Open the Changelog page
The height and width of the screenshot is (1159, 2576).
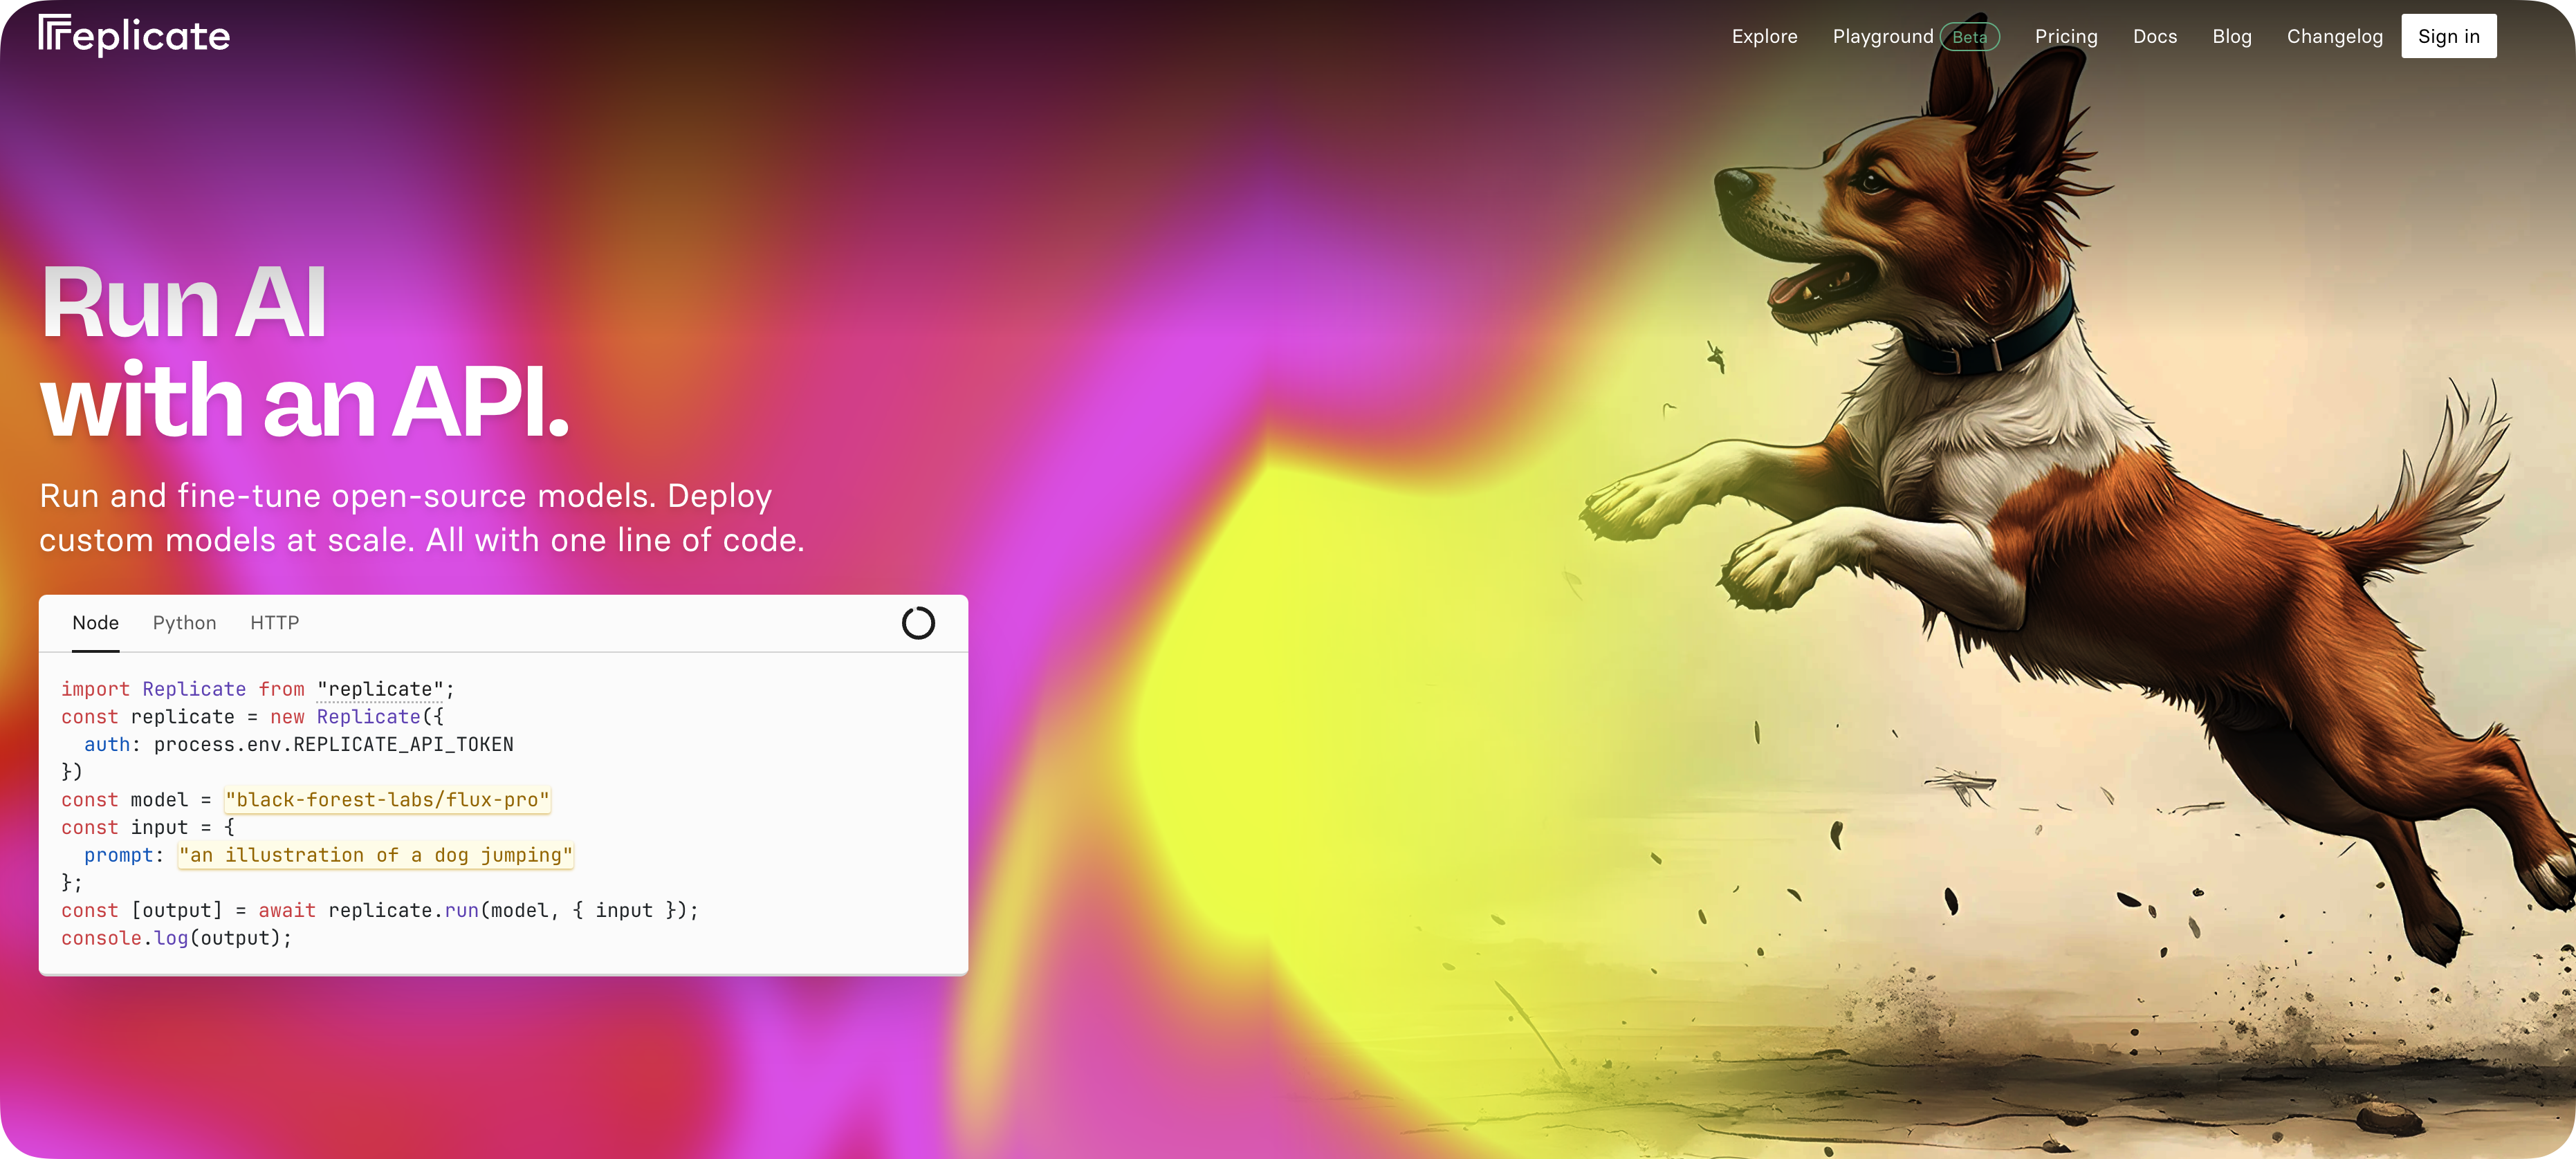2334,37
